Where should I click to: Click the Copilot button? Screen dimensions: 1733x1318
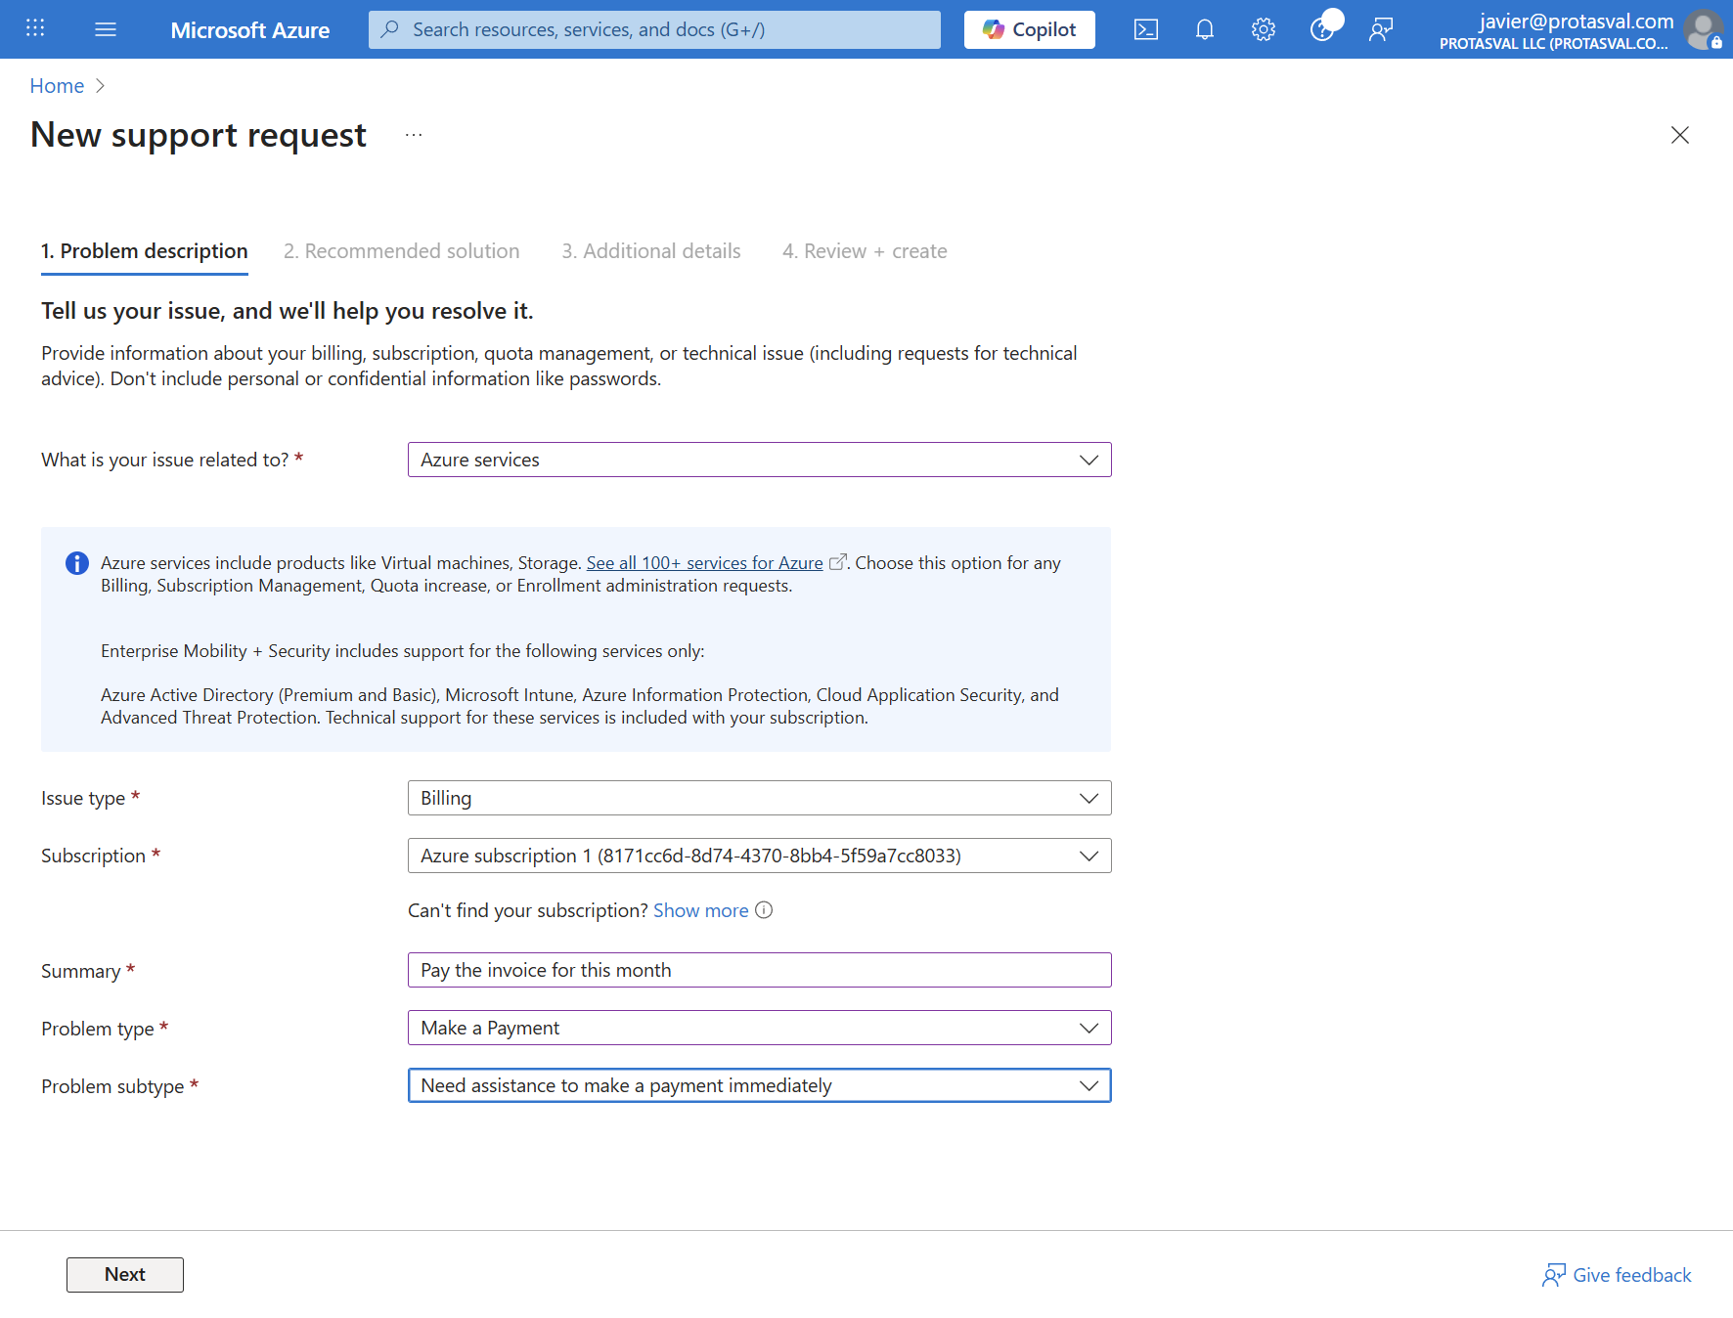coord(1030,29)
